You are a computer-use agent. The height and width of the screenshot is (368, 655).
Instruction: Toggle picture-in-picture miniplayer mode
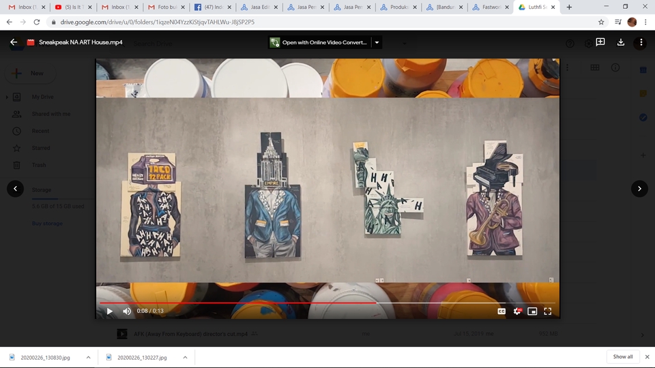pyautogui.click(x=532, y=311)
